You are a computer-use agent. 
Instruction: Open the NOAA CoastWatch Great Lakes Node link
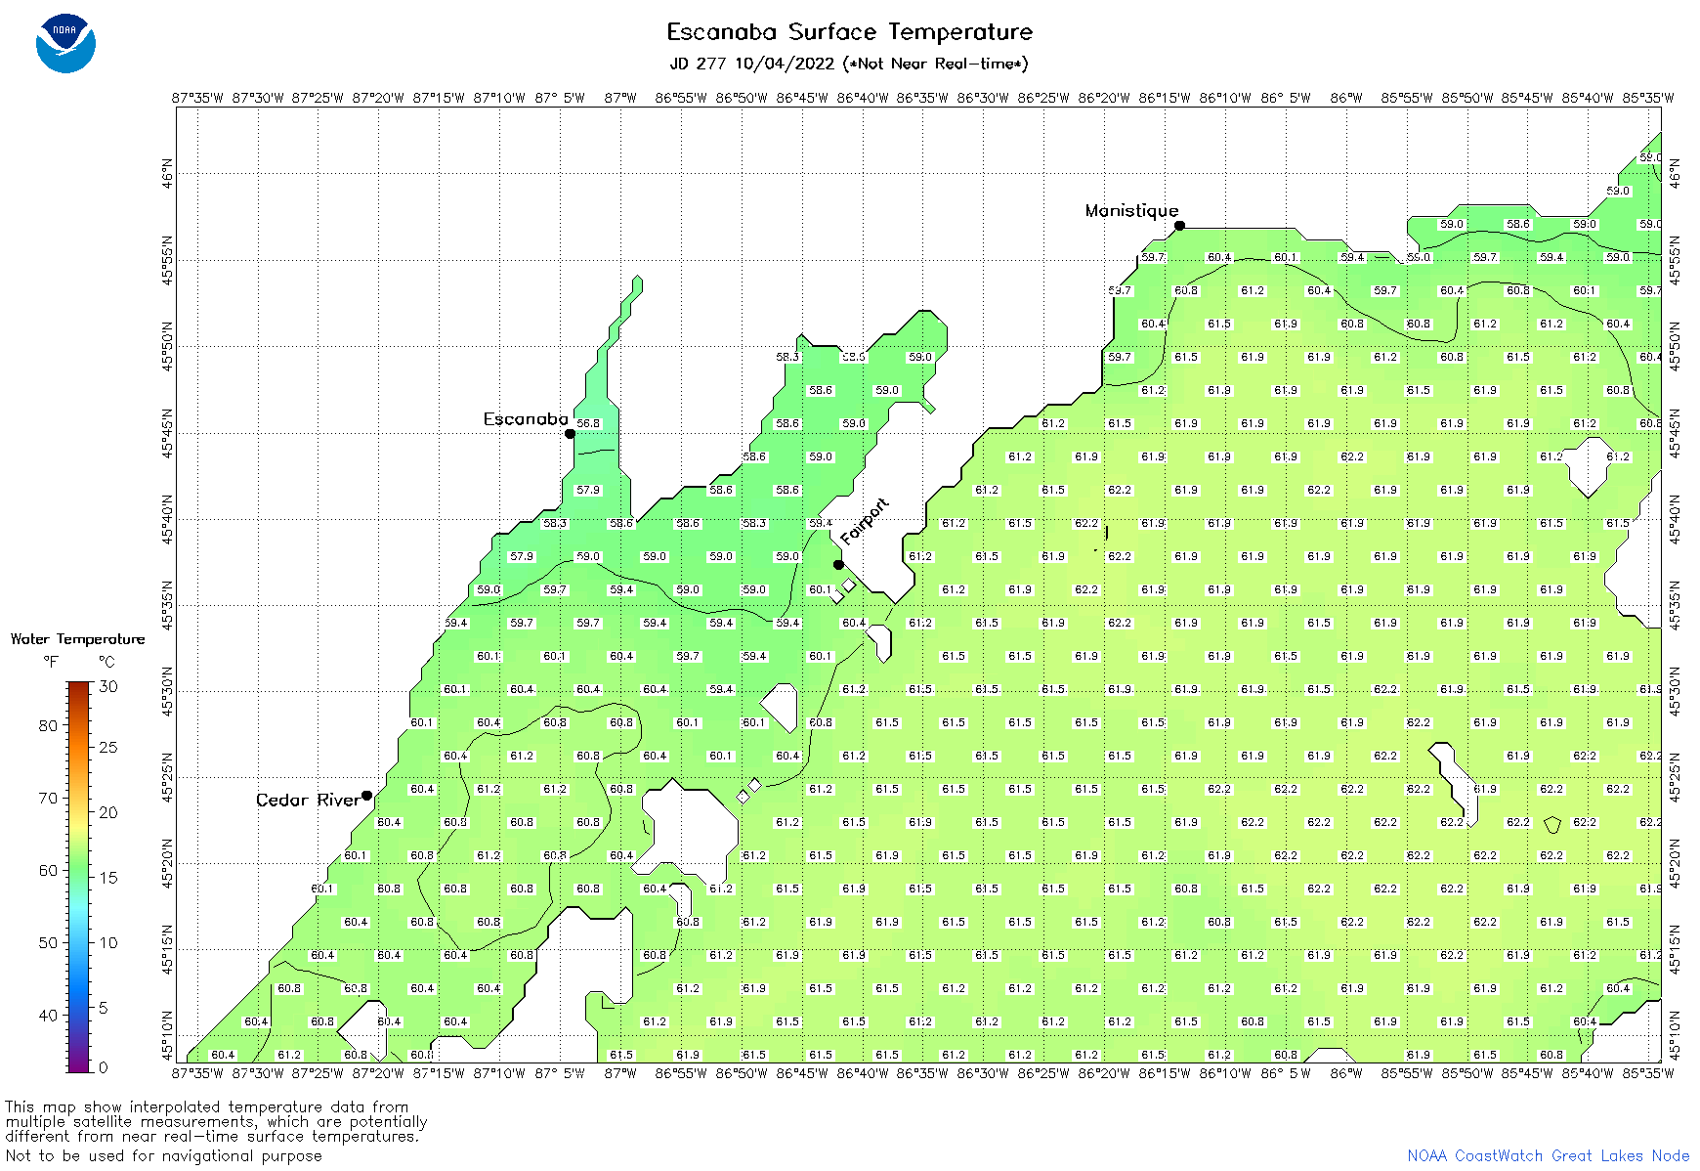tap(1549, 1155)
